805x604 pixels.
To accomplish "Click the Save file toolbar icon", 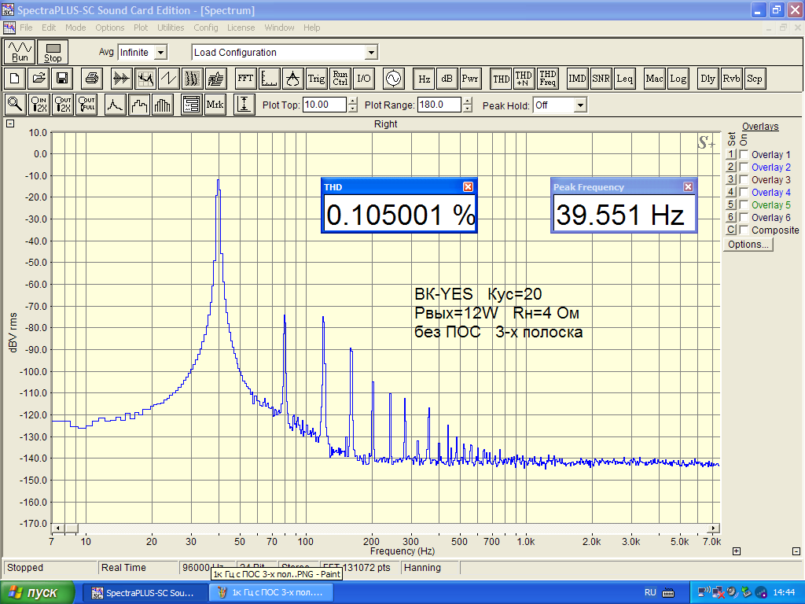I will pyautogui.click(x=61, y=79).
